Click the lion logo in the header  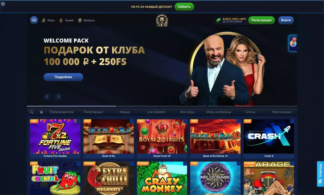point(162,20)
